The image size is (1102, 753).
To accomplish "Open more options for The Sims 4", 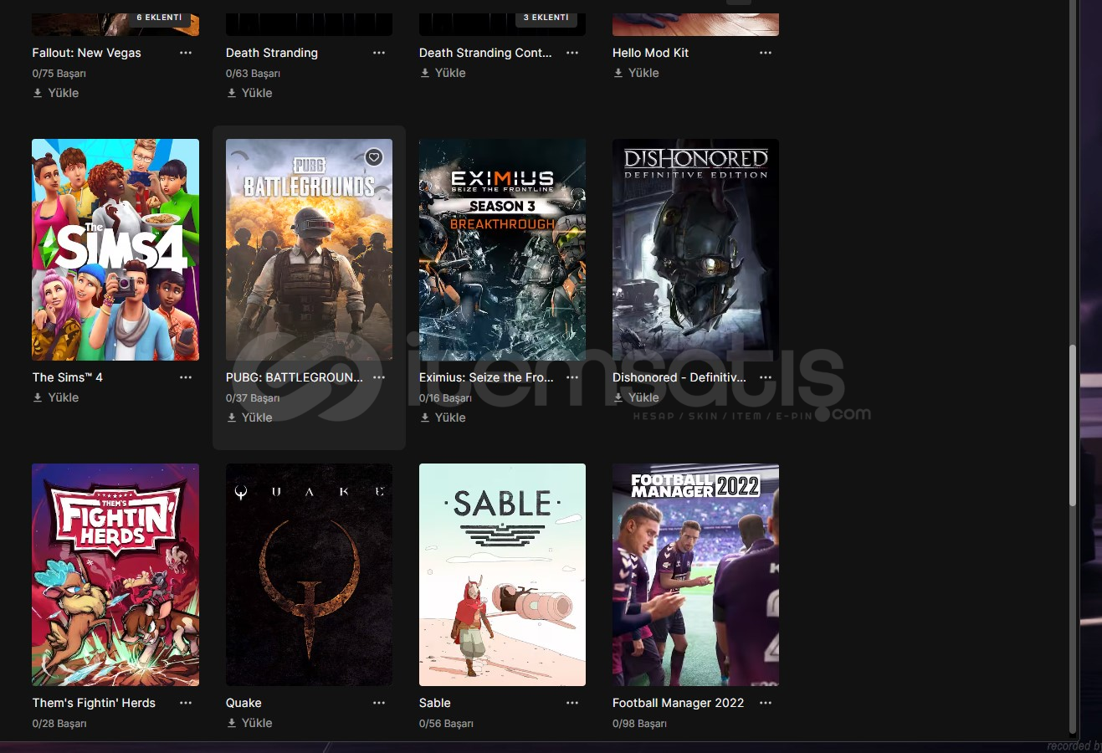I will [186, 377].
